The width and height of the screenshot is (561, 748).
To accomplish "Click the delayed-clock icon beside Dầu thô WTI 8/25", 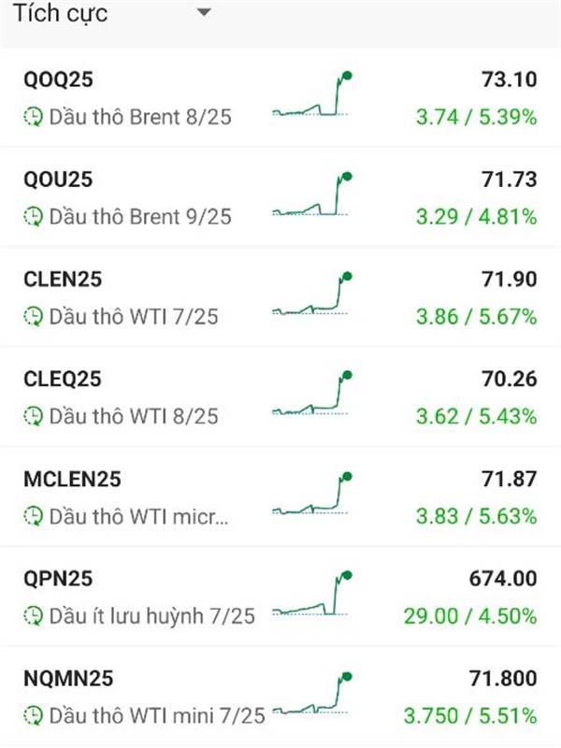I will tap(34, 416).
